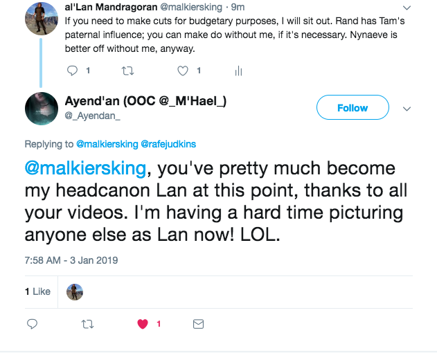Unlike Ayend'an's tweet with red heart
Screen dimensions: 437x353
(143, 324)
